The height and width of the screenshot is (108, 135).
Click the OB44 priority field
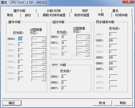click(21, 62)
